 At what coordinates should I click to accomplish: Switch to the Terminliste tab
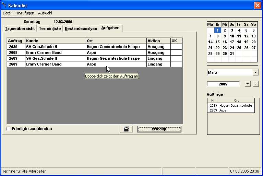click(x=50, y=28)
